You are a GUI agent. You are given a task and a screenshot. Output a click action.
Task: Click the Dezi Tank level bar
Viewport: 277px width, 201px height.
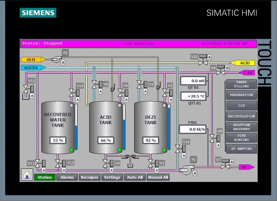pos(169,127)
